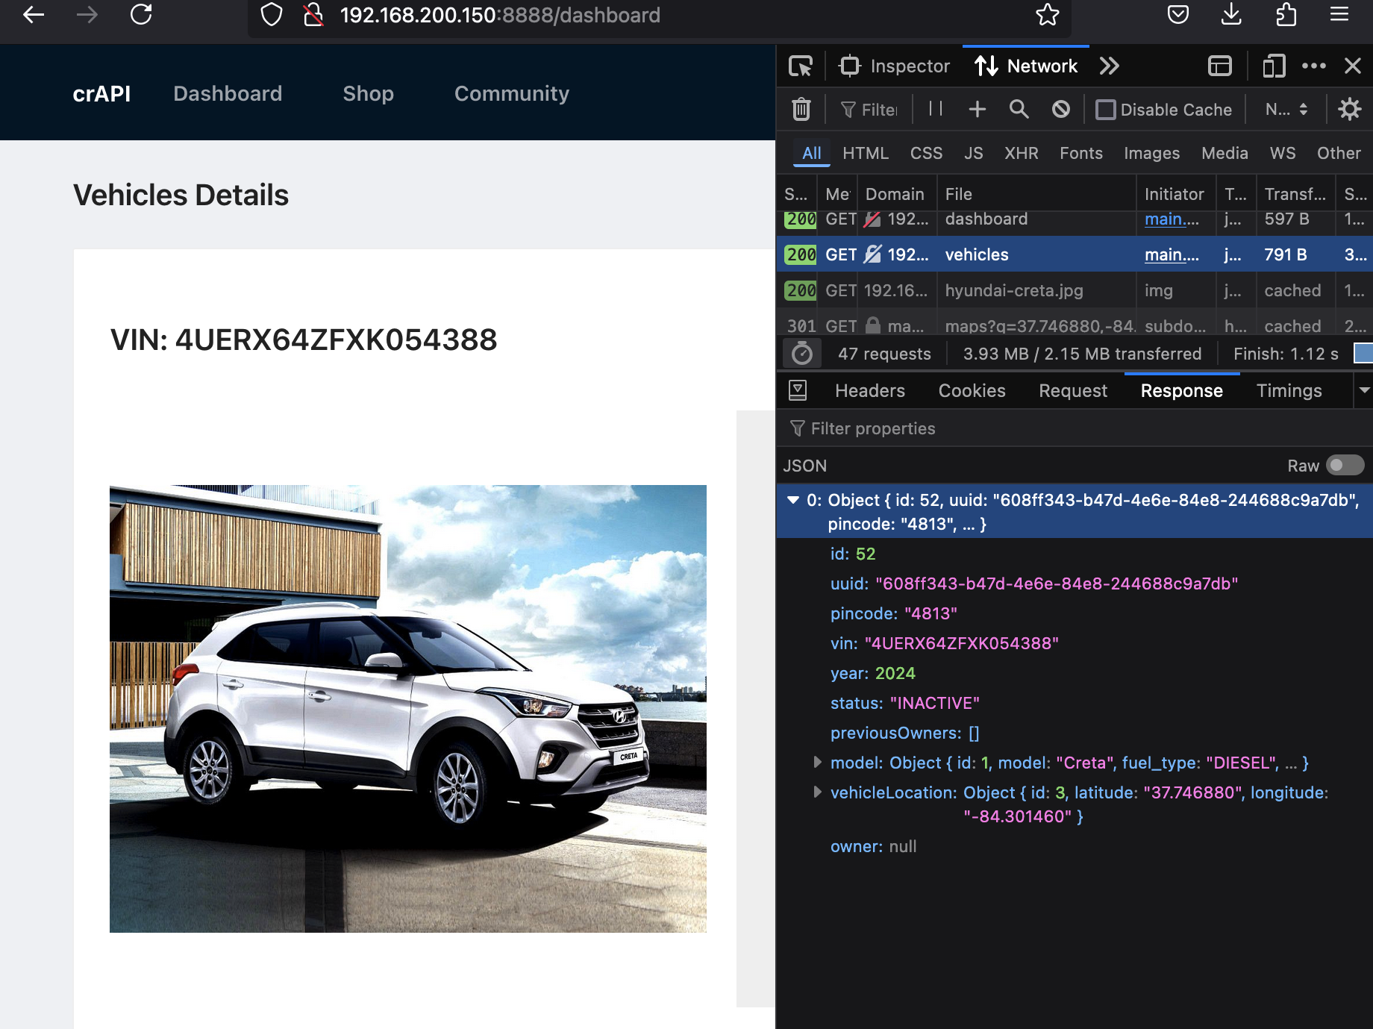This screenshot has width=1373, height=1029.
Task: Open the Dashboard nav link
Action: [228, 93]
